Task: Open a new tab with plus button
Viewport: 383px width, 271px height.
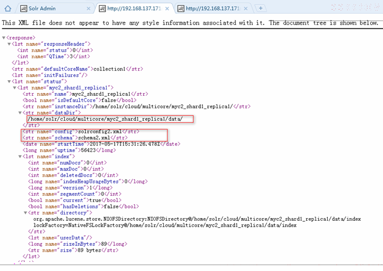Action: pyautogui.click(x=261, y=9)
